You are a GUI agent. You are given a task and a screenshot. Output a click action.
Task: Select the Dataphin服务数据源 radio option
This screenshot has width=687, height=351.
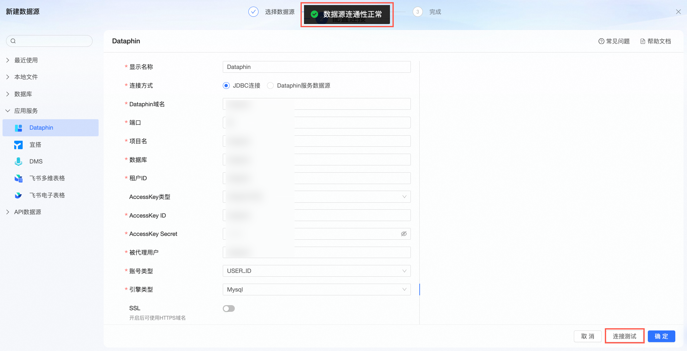tap(270, 86)
